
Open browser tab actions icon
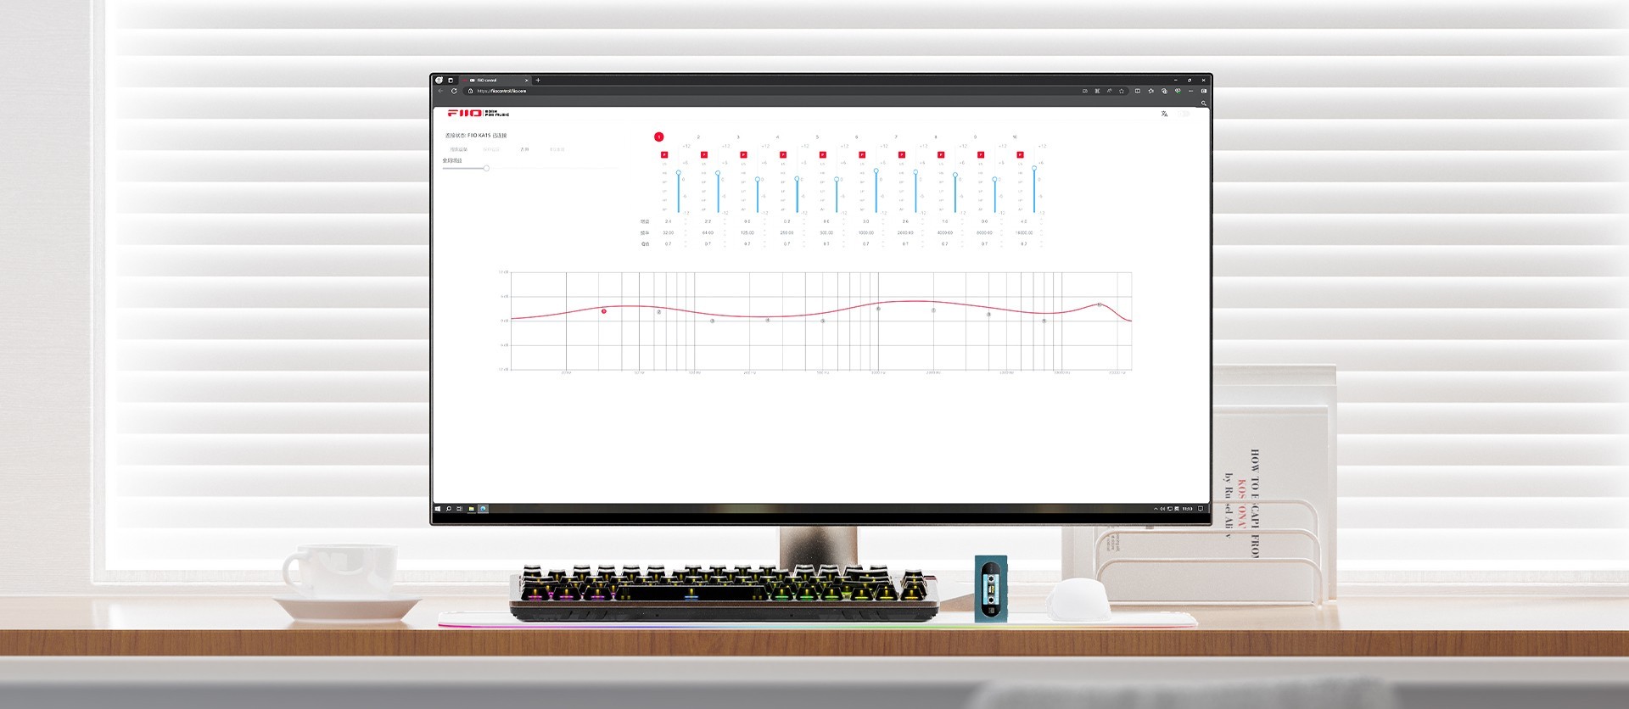coord(451,81)
